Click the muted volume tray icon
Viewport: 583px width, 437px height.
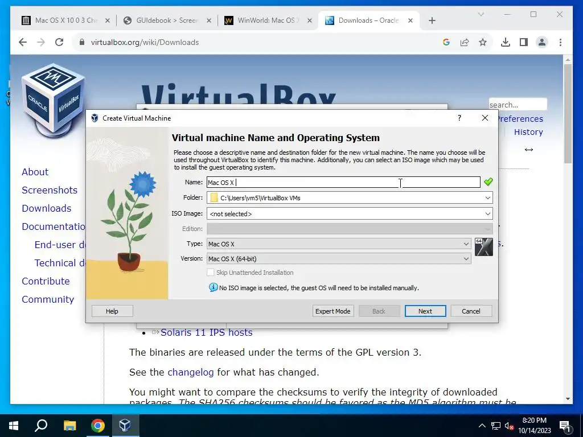(x=509, y=426)
